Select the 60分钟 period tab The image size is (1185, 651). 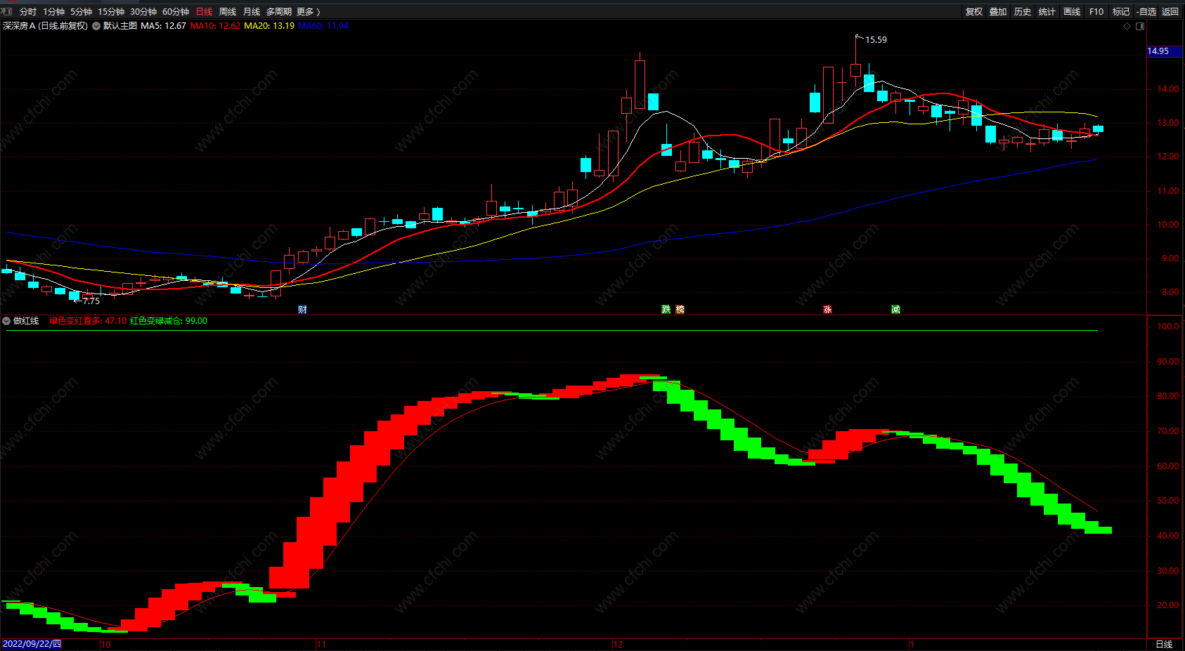tap(176, 11)
